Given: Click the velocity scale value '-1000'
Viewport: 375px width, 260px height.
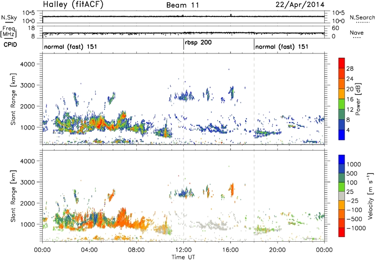Looking at the screenshot, I should click(x=356, y=228).
